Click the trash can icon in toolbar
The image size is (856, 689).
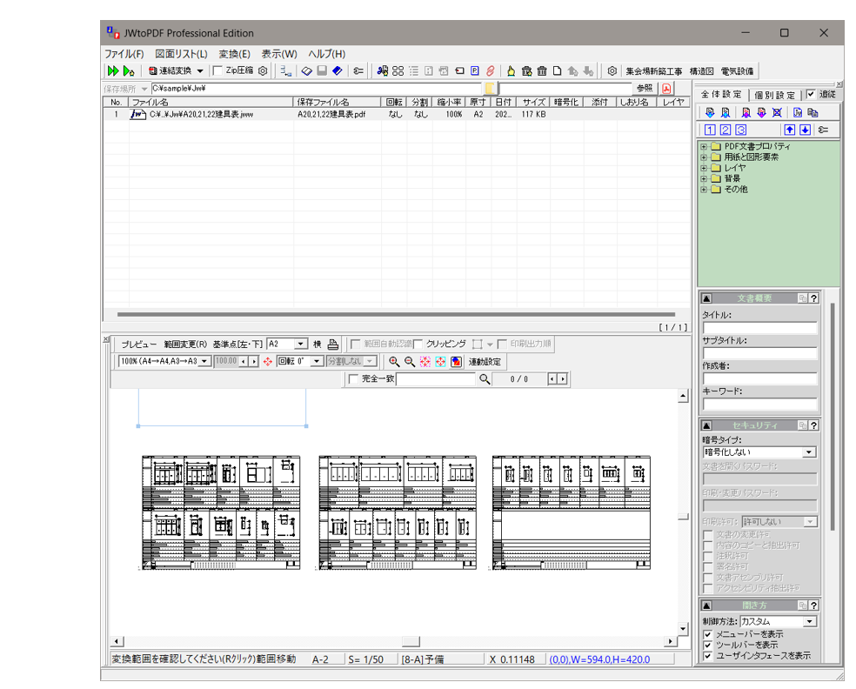click(541, 70)
